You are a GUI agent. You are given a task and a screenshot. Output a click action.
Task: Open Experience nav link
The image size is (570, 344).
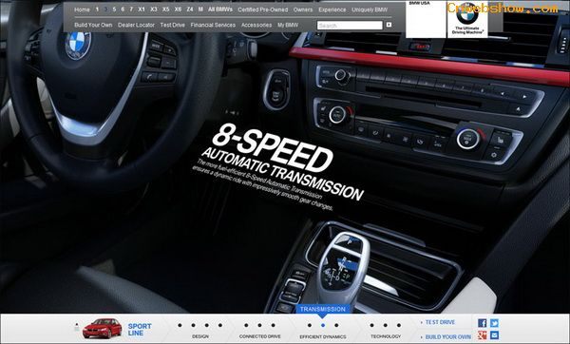pyautogui.click(x=332, y=10)
